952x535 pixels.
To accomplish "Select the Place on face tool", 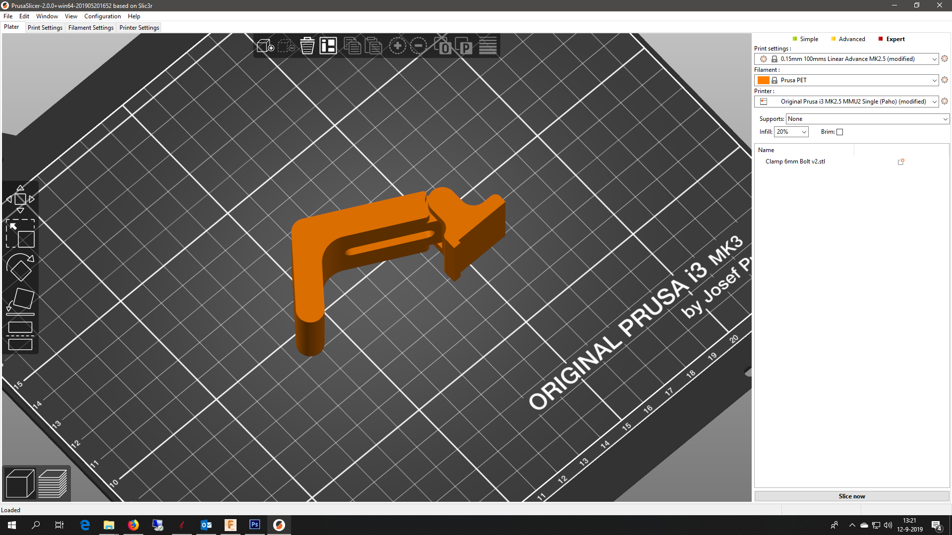I will (x=20, y=302).
